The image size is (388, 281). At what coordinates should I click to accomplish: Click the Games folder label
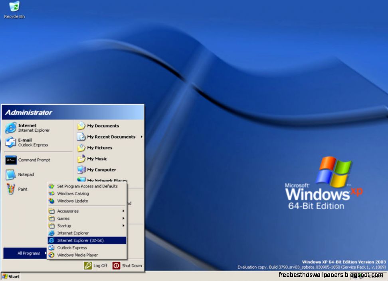tap(63, 219)
